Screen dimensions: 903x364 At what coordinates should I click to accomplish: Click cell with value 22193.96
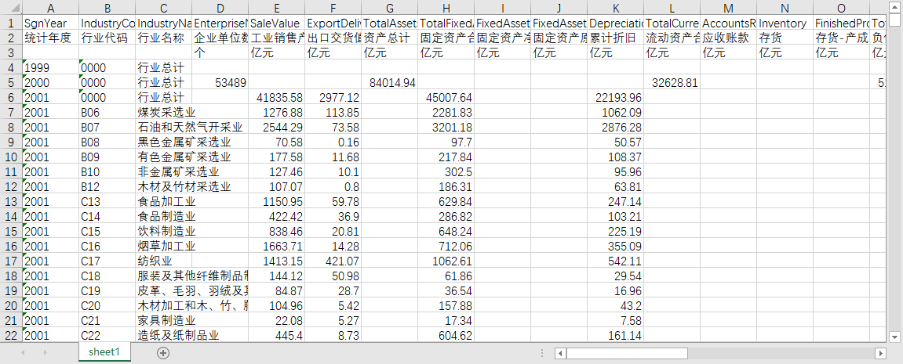[x=615, y=97]
